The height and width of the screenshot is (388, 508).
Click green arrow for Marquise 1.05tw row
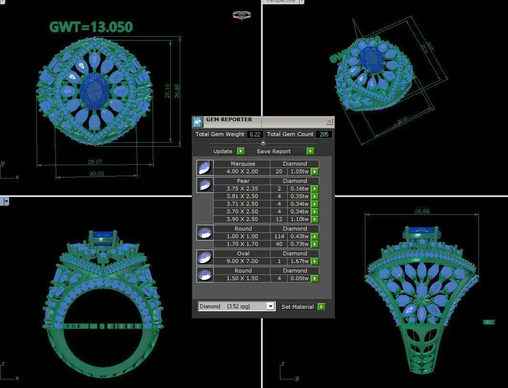point(315,171)
